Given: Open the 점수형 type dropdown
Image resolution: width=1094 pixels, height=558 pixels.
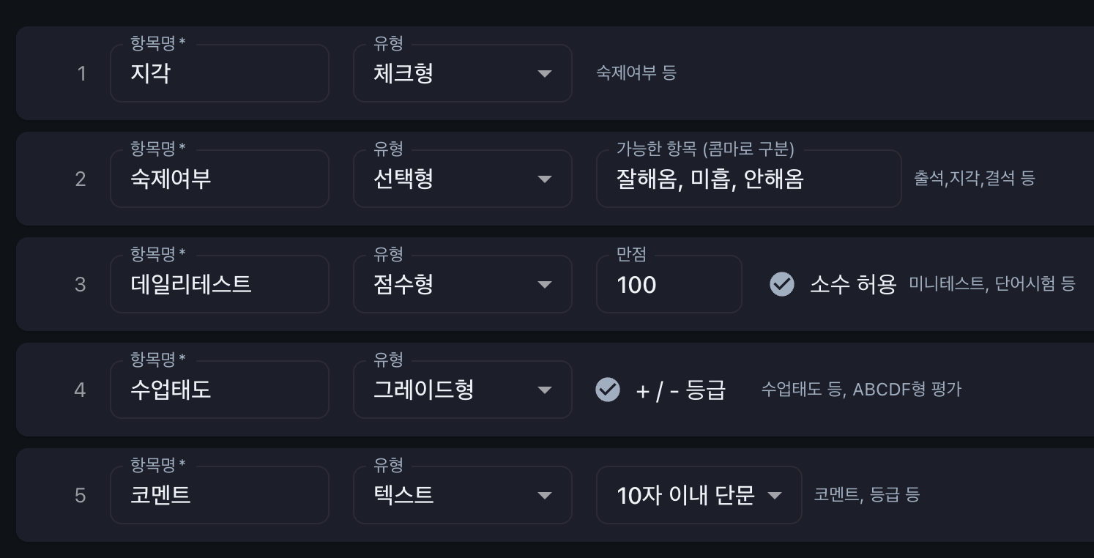Looking at the screenshot, I should (x=461, y=285).
